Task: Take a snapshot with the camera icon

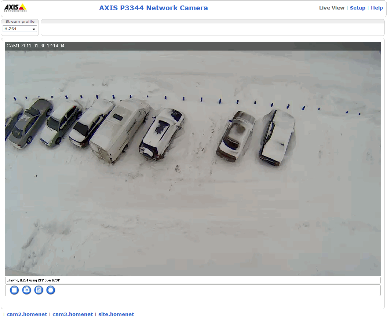Action: (x=26, y=290)
